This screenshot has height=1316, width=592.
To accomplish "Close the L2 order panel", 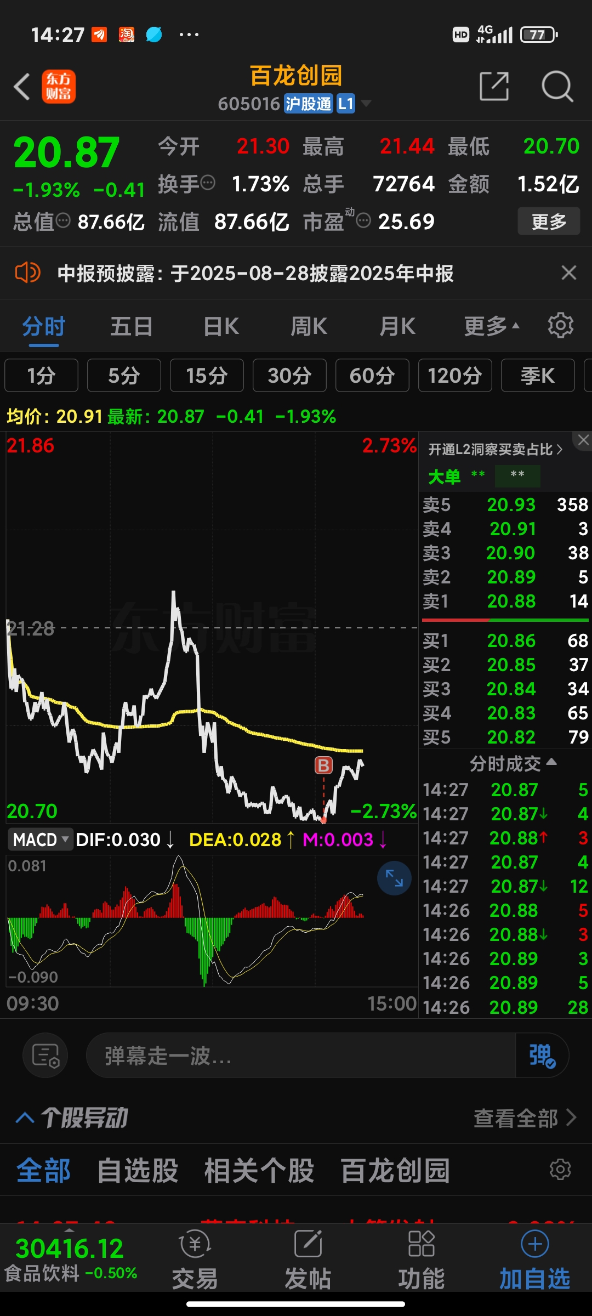I will (x=583, y=440).
